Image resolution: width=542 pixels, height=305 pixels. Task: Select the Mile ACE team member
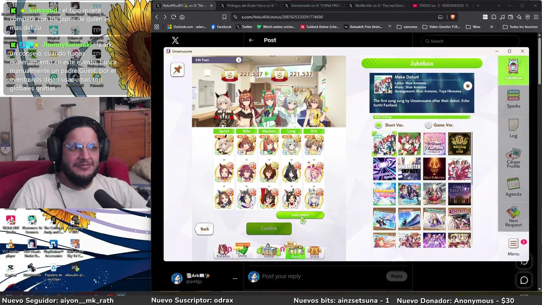[246, 144]
